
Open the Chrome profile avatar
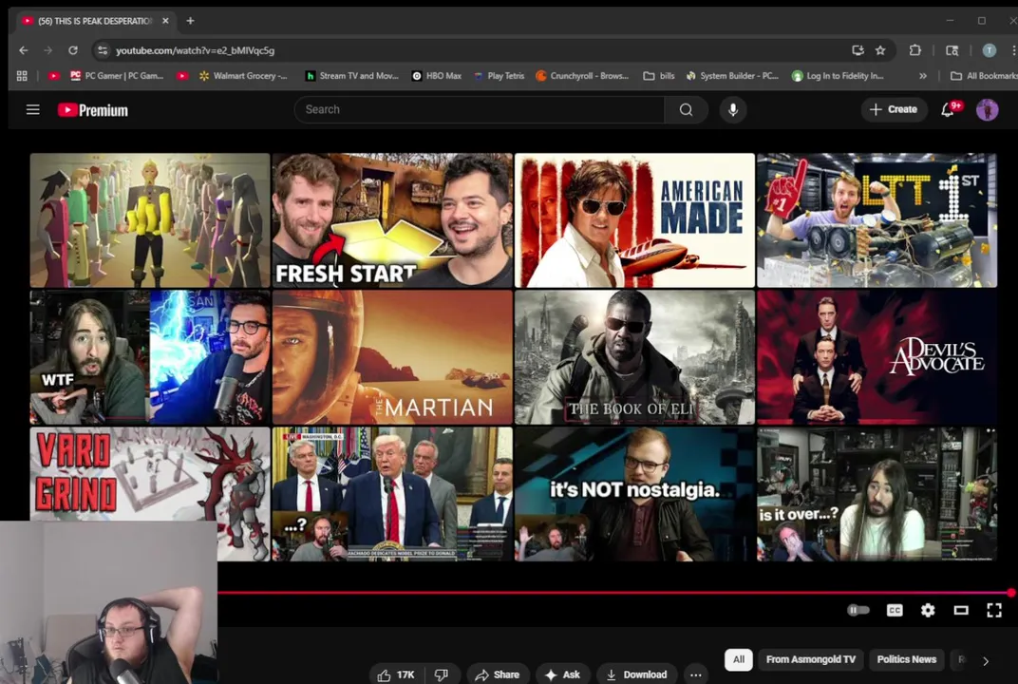point(989,50)
